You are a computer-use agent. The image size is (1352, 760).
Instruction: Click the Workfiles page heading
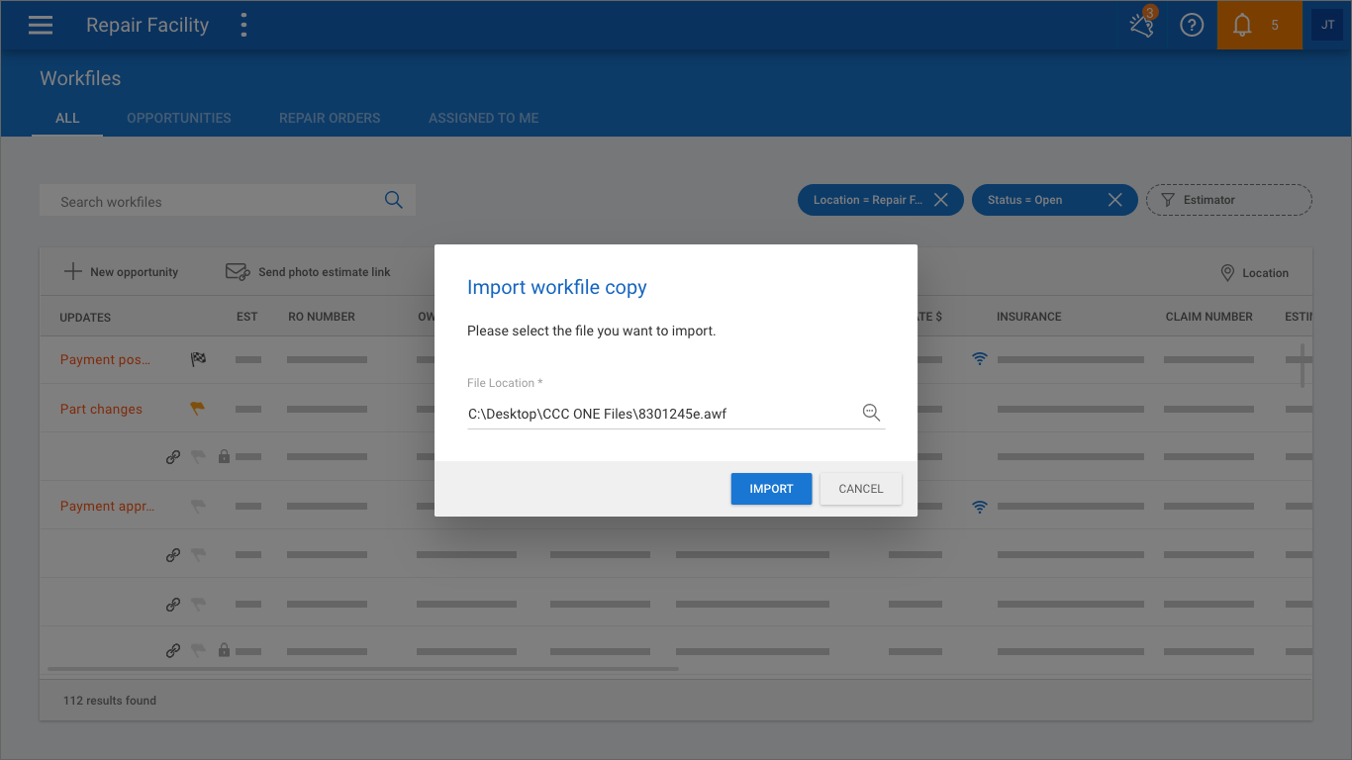click(80, 78)
